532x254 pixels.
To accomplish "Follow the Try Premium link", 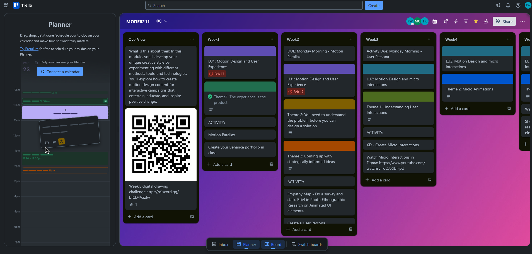I will pos(29,49).
